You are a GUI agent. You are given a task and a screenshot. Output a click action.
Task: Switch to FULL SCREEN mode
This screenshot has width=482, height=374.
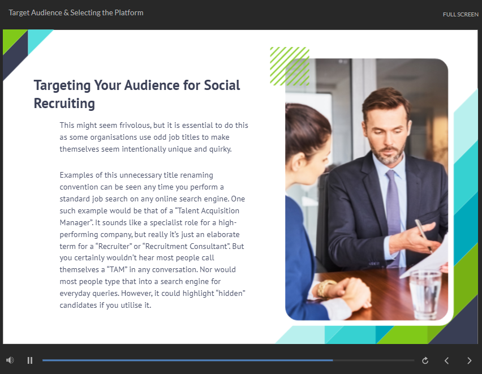461,15
